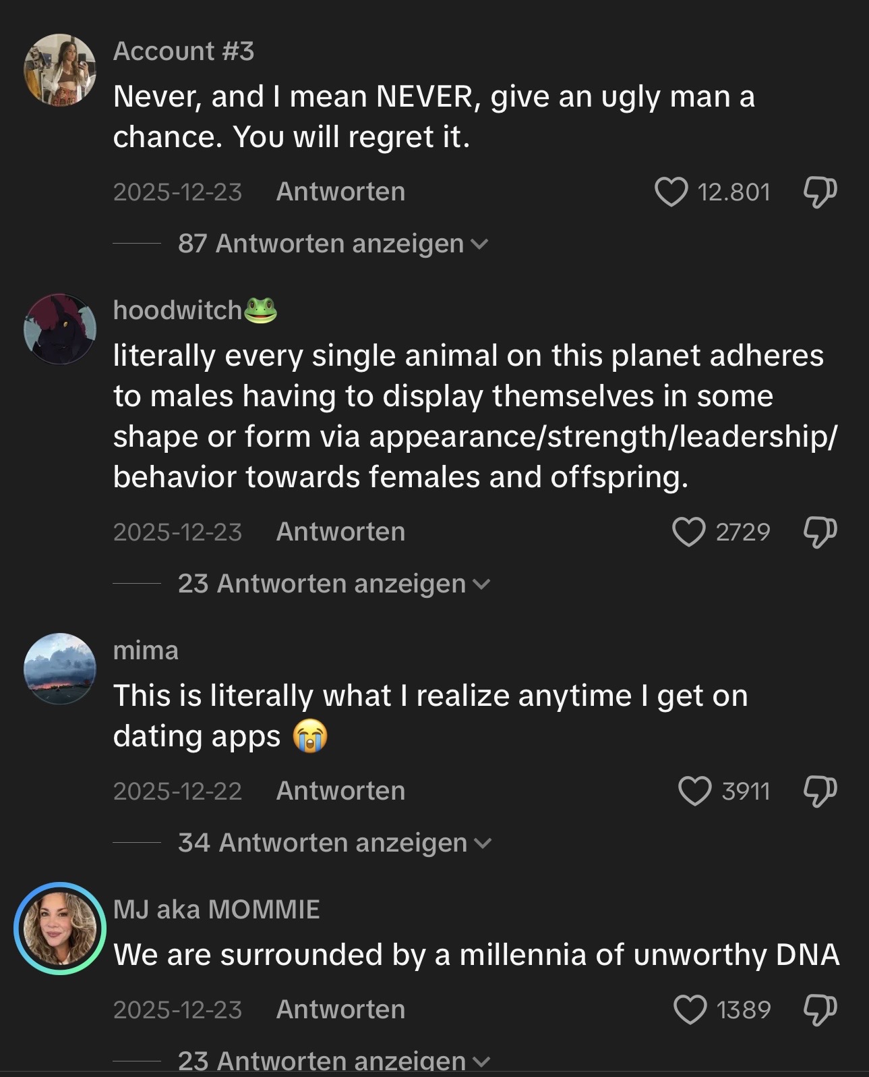
Task: Like mima's dating apps comment
Action: point(694,791)
